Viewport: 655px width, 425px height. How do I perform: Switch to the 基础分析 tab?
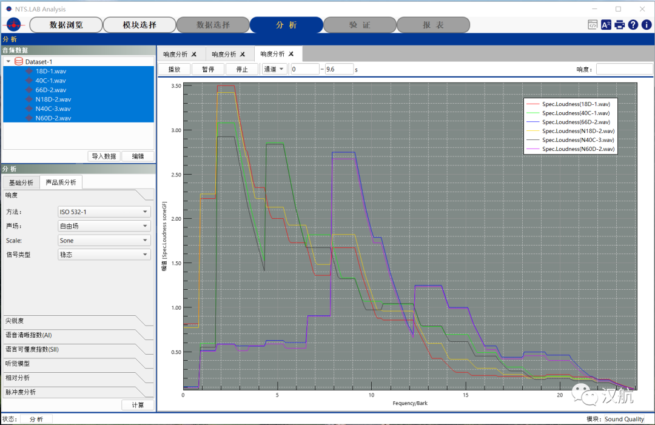[x=21, y=183]
